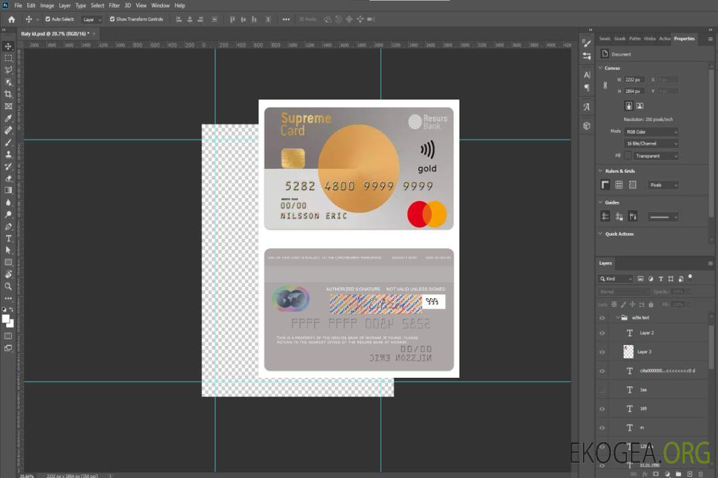This screenshot has width=718, height=478.
Task: Hide the 169 text layer
Action: tap(602, 409)
